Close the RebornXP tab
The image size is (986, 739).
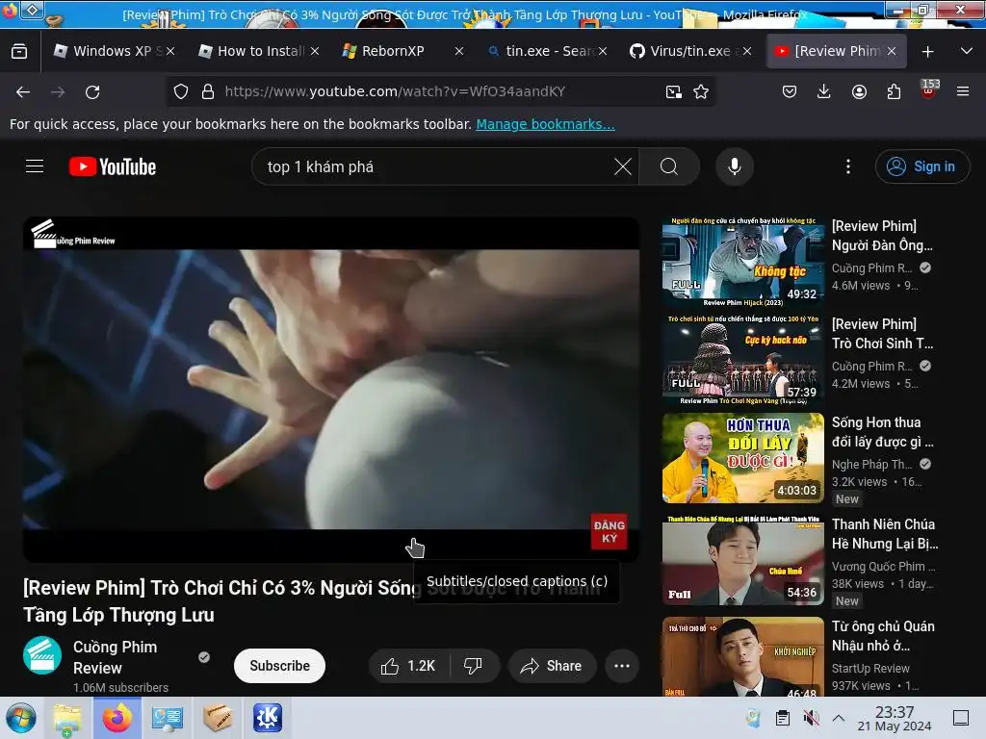click(459, 52)
